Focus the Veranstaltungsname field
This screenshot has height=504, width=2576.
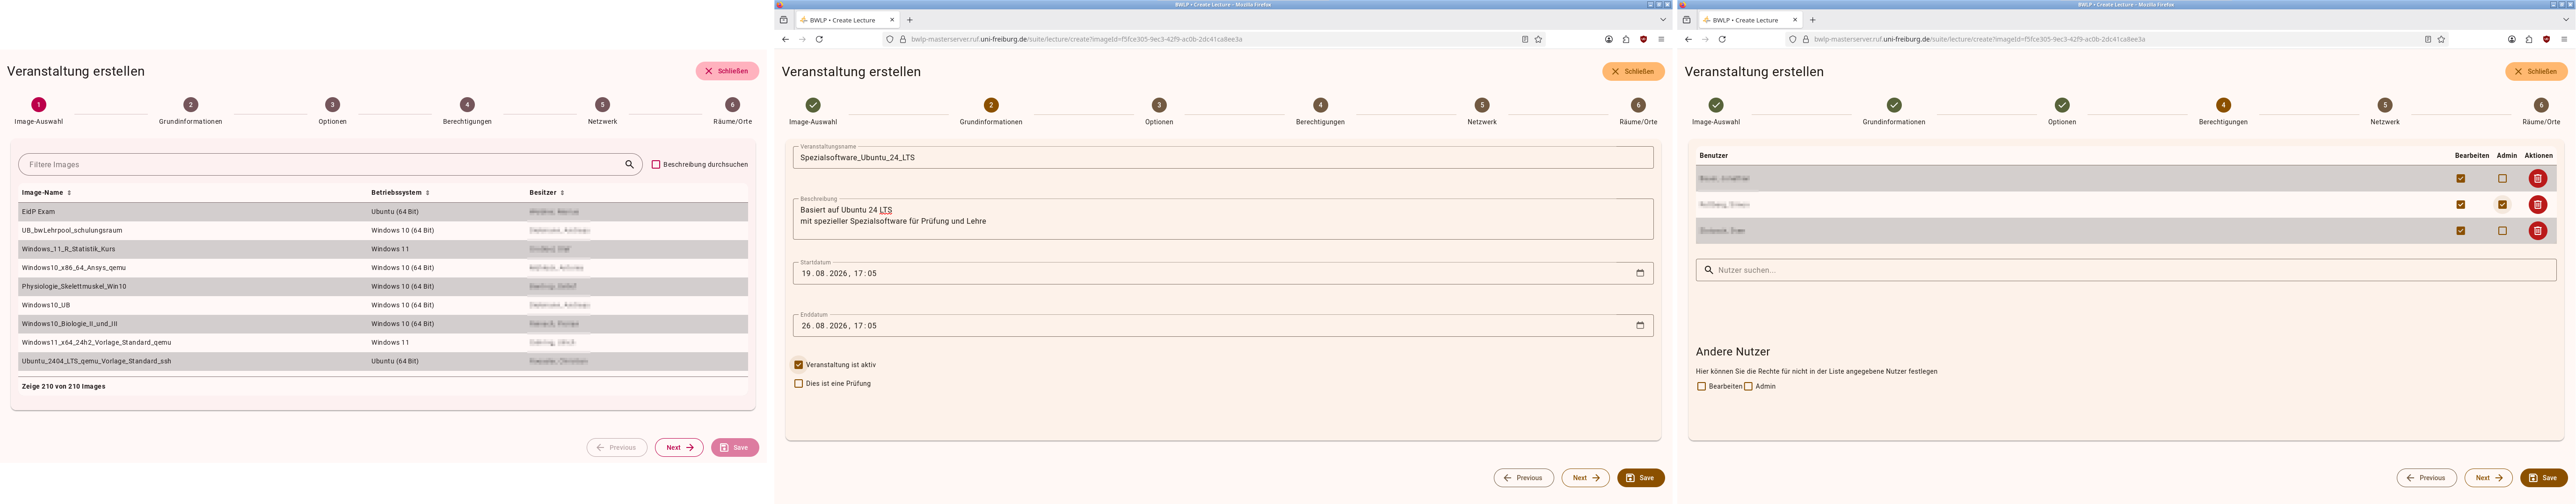tap(1223, 158)
